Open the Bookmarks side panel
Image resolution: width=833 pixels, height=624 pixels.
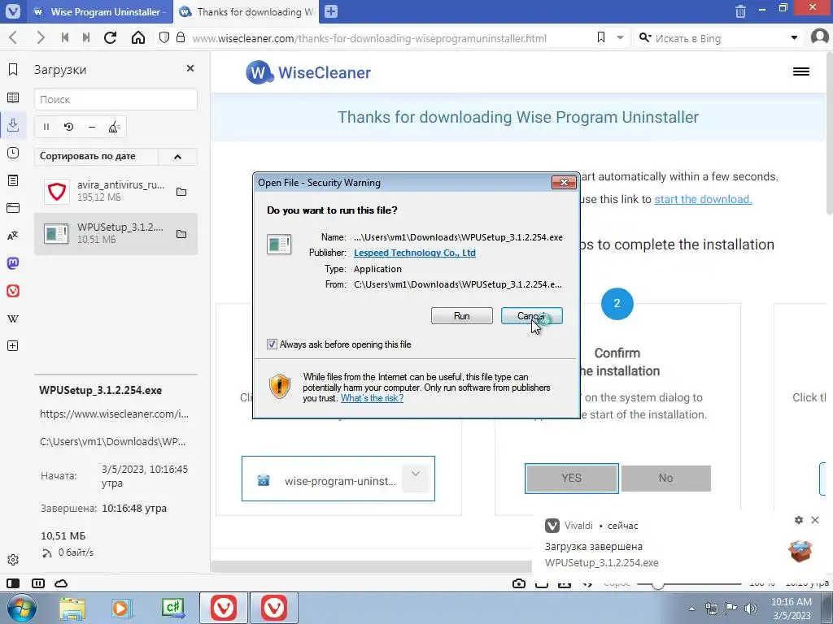coord(13,70)
